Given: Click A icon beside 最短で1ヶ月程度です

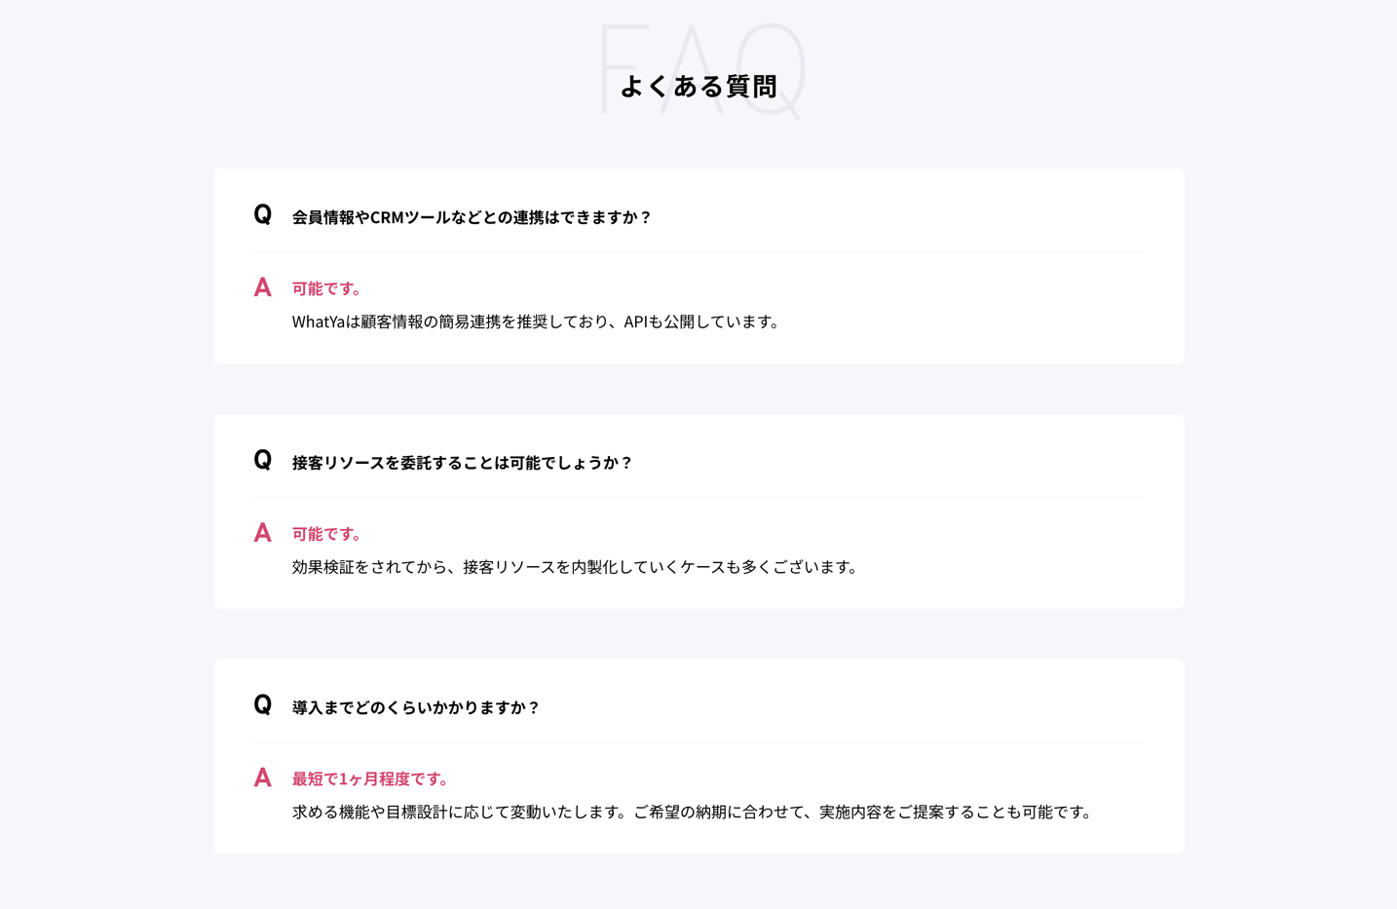Looking at the screenshot, I should pyautogui.click(x=262, y=777).
